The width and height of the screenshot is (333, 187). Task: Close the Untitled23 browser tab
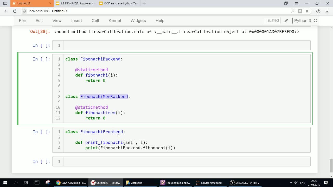pyautogui.click(x=50, y=3)
